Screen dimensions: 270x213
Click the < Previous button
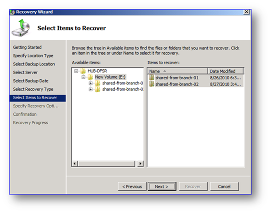click(x=132, y=186)
